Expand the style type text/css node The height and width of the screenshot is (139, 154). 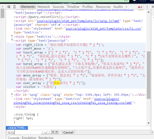click(x=12, y=36)
